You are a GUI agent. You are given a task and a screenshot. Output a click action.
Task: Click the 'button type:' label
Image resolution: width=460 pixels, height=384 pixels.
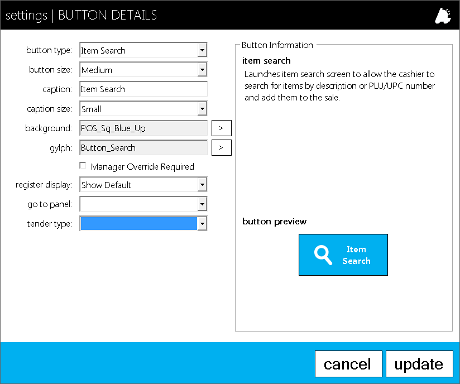point(49,50)
